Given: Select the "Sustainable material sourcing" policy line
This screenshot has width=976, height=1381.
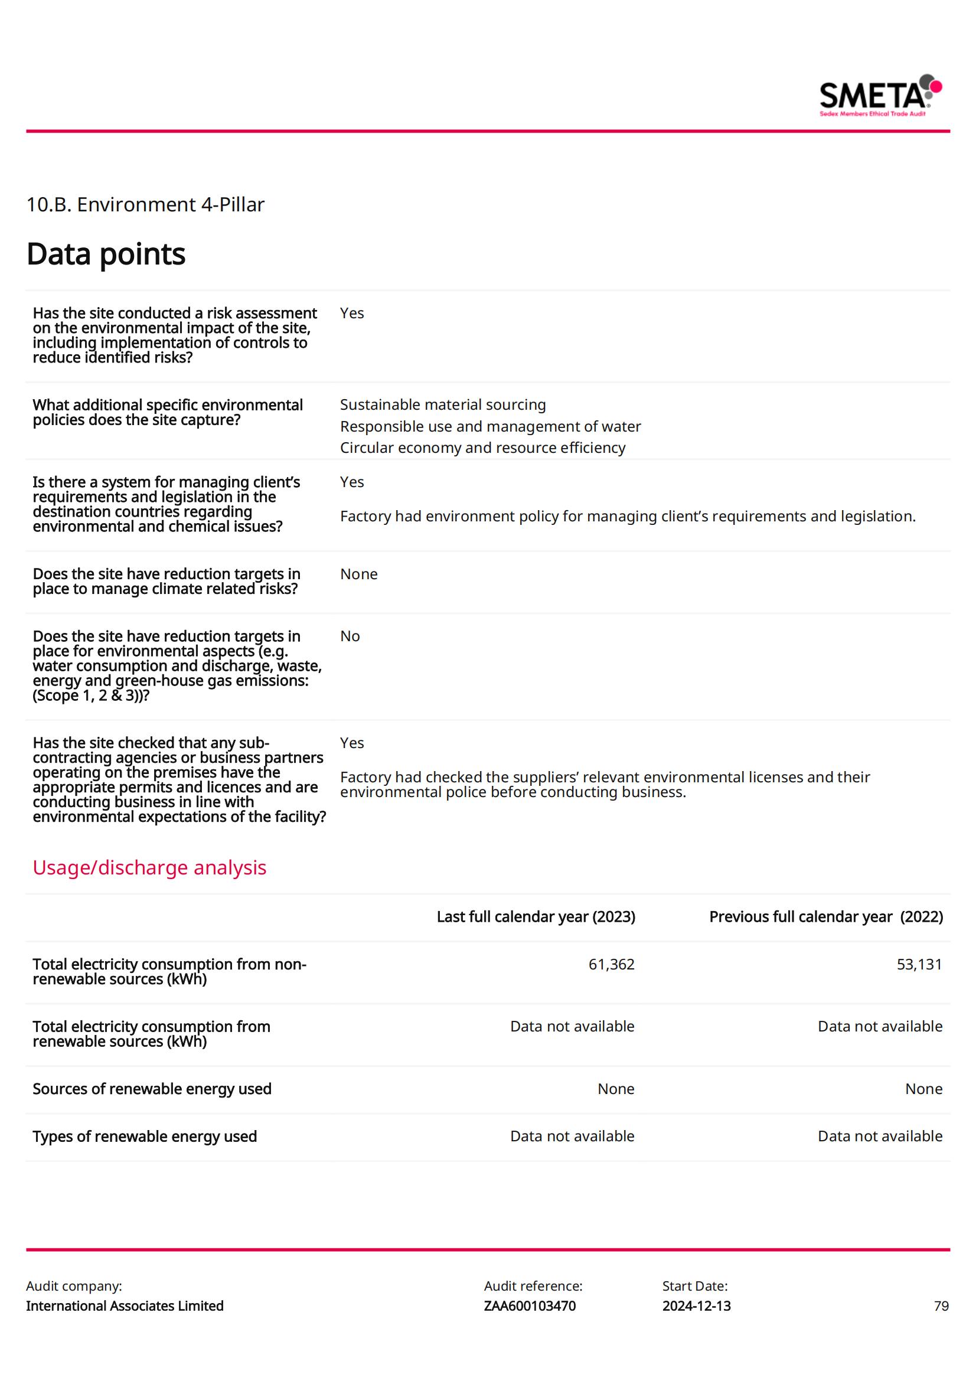Looking at the screenshot, I should coord(443,405).
